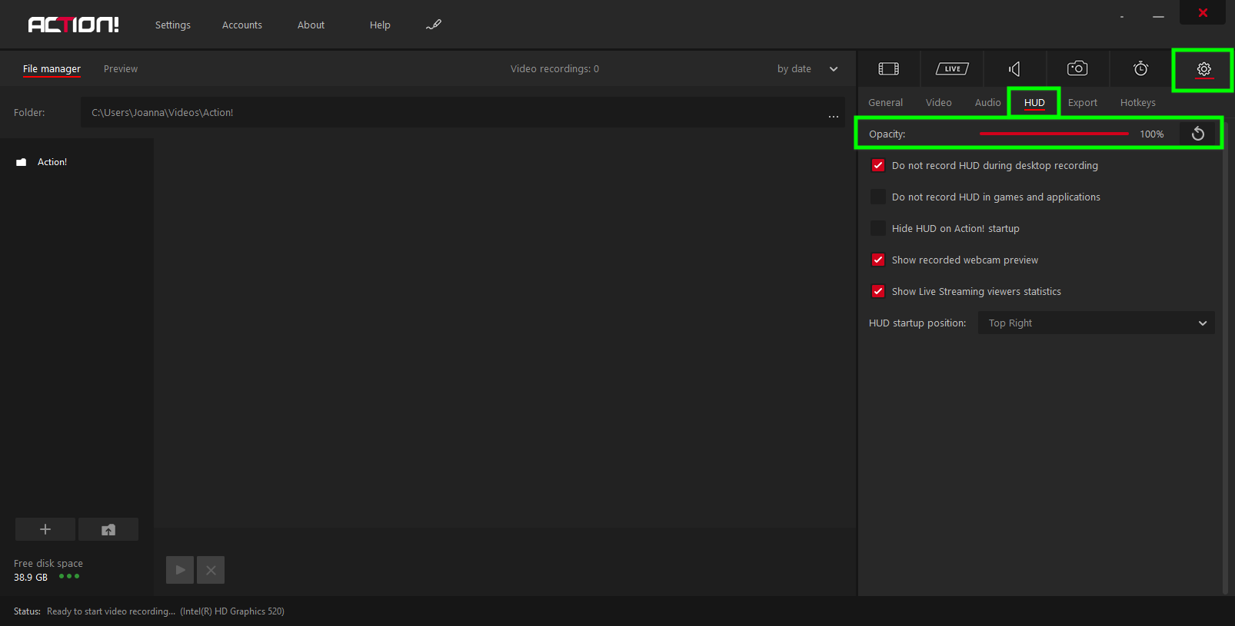Open the by date sort dropdown

click(807, 69)
